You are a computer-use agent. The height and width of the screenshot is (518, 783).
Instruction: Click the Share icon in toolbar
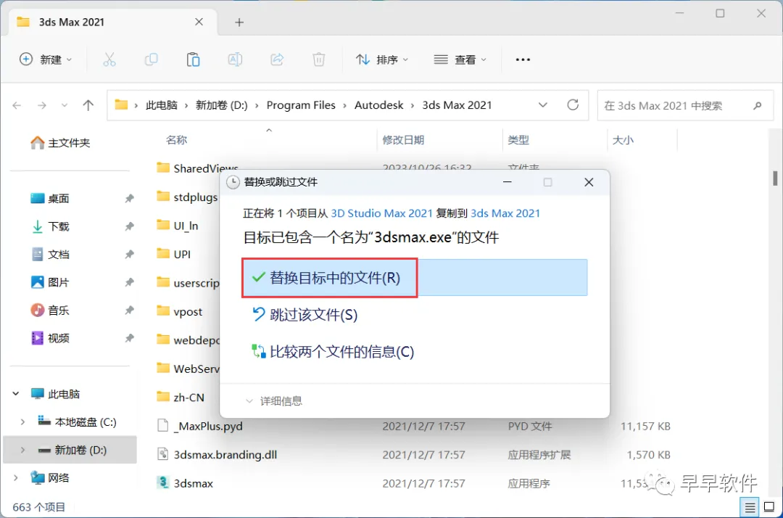277,59
